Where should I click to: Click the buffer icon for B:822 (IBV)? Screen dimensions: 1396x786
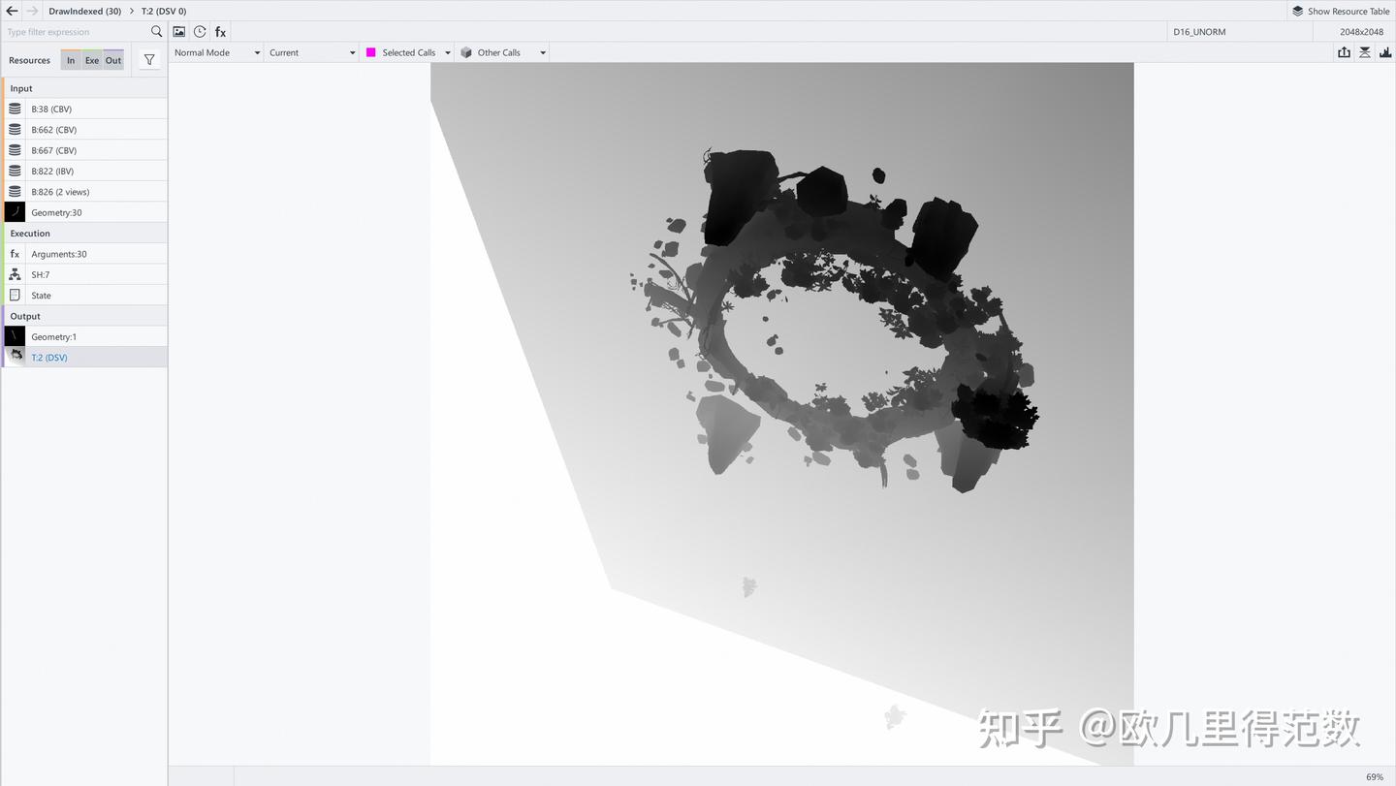[x=15, y=171]
